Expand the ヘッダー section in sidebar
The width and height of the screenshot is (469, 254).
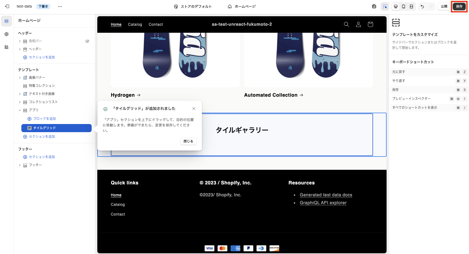coord(19,49)
